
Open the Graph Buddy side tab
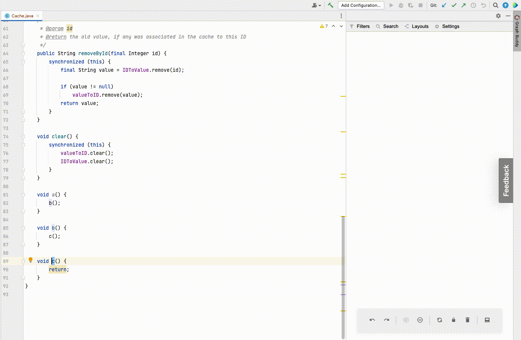pos(517,31)
